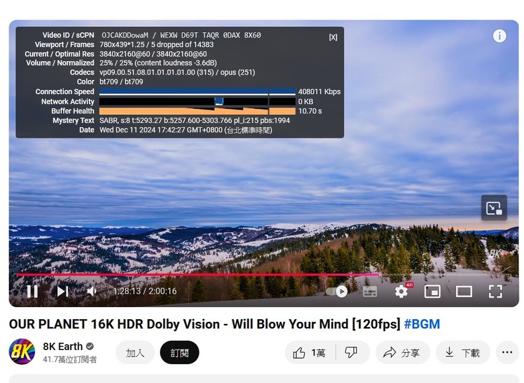
Task: Click the info card icon
Action: (499, 36)
